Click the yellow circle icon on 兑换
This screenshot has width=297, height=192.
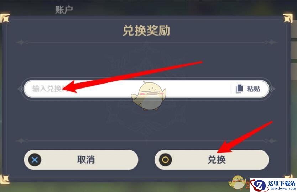pyautogui.click(x=165, y=160)
